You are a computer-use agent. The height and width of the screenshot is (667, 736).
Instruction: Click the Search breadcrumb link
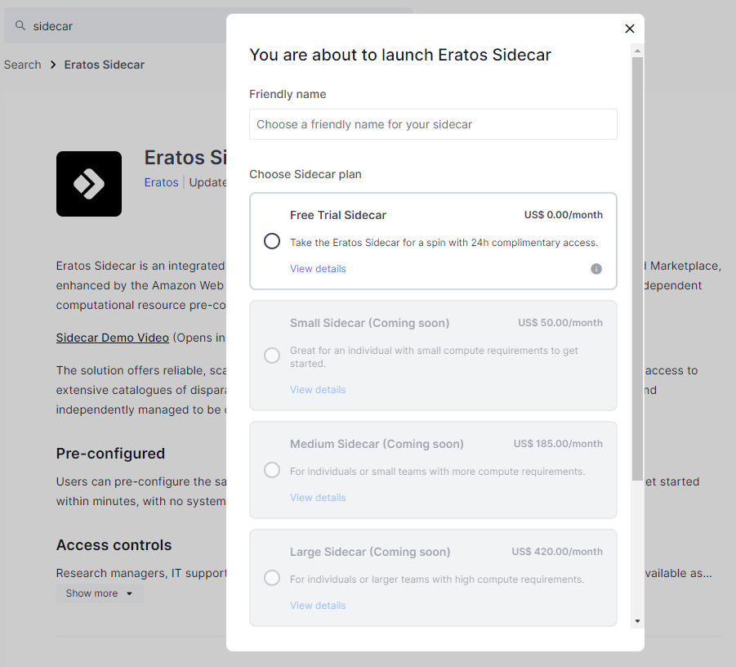coord(23,65)
